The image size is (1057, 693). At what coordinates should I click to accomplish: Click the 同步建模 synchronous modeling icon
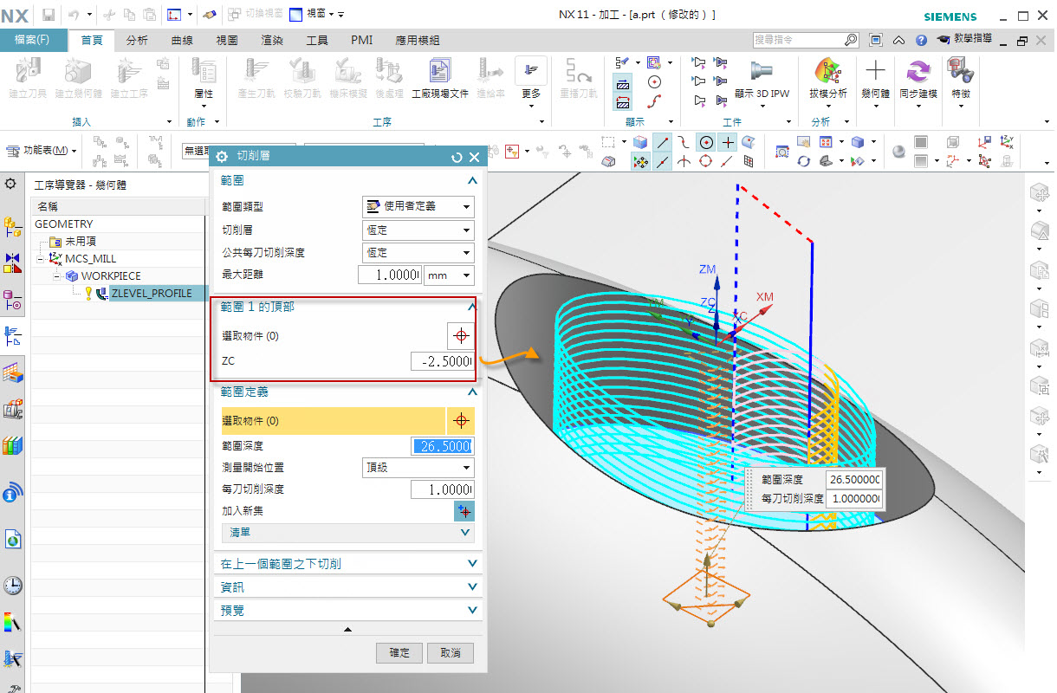tap(918, 73)
